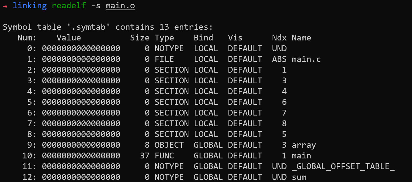Click the Ndx column header
Image resolution: width=412 pixels, height=182 pixels.
(279, 38)
